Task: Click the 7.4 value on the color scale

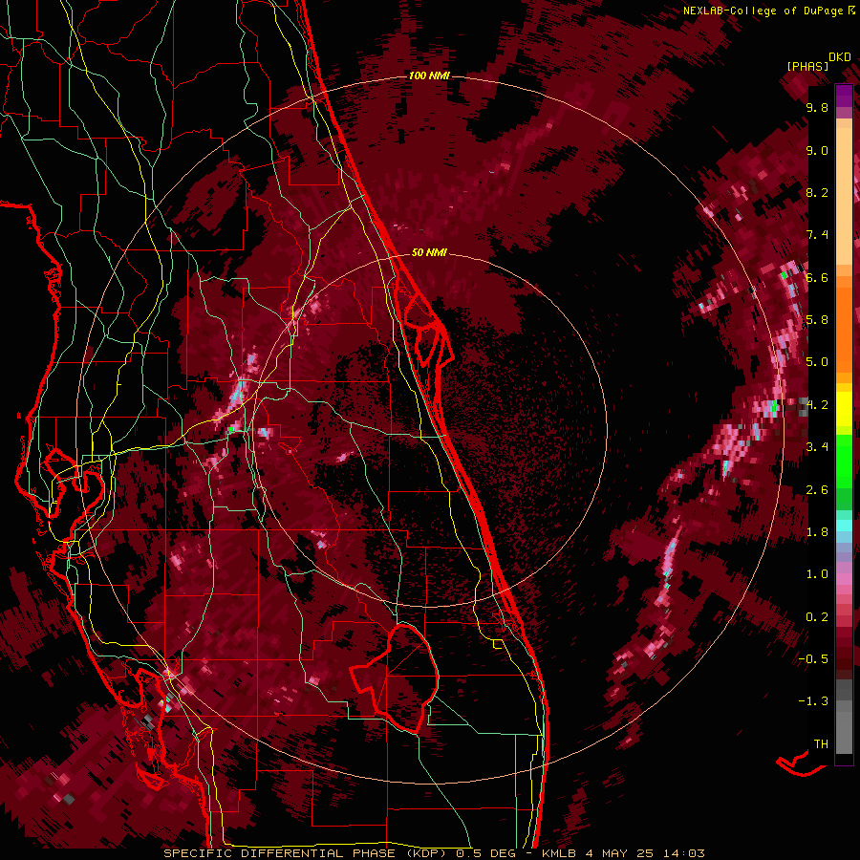Action: point(817,235)
